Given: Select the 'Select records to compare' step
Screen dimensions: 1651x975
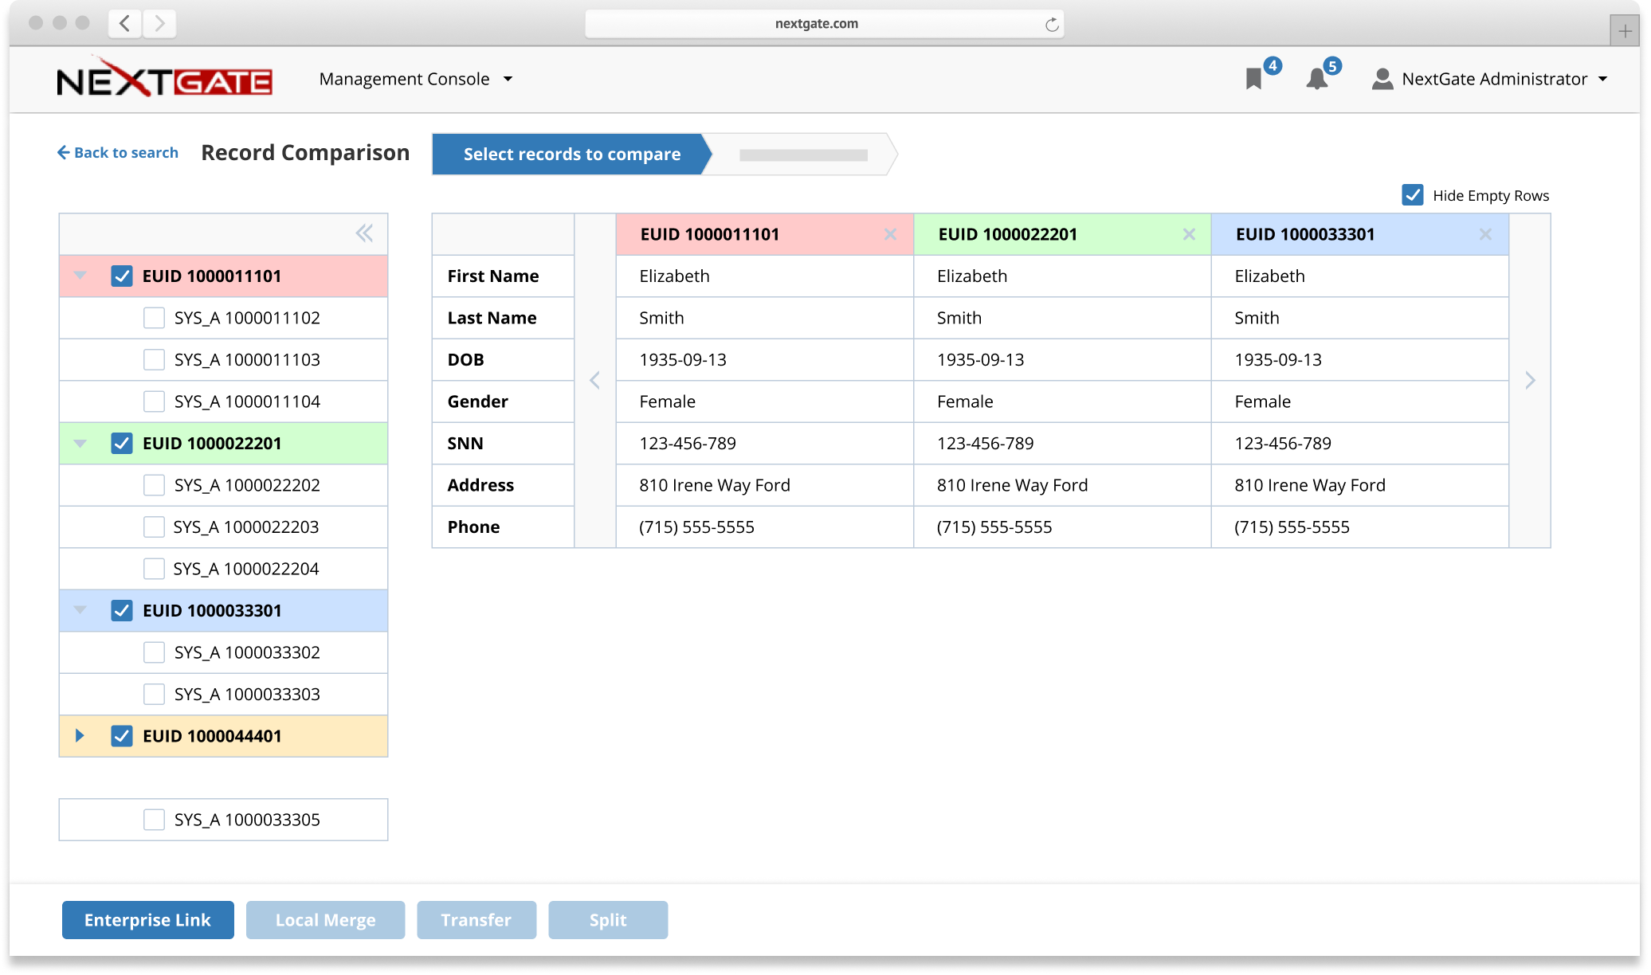Looking at the screenshot, I should 571,155.
